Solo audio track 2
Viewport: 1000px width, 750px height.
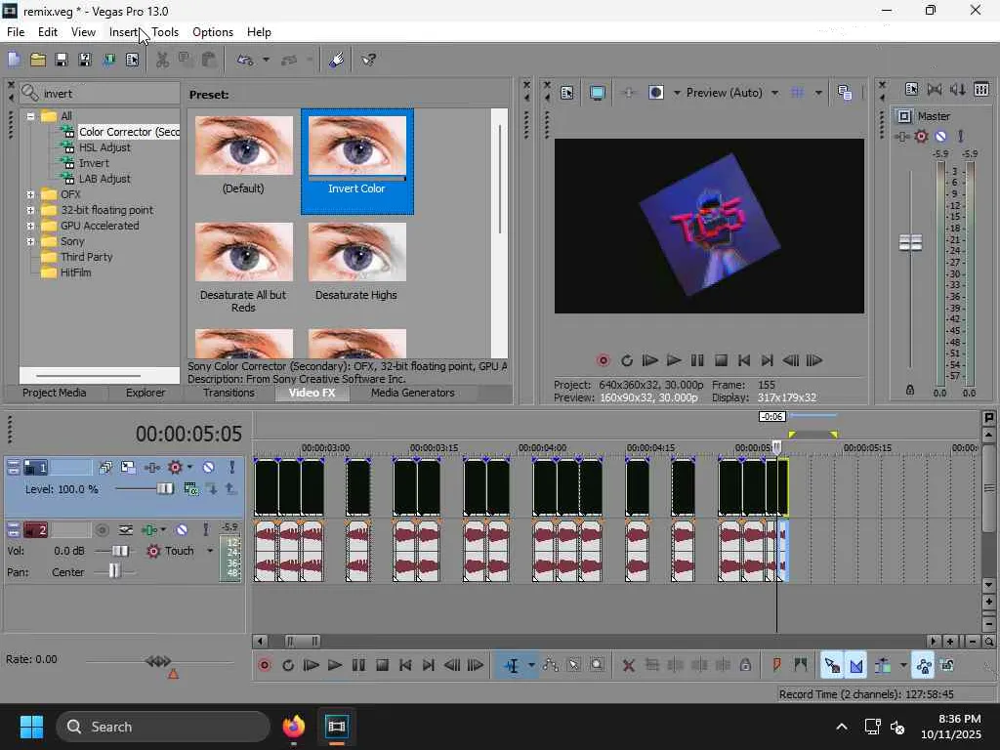(x=205, y=530)
